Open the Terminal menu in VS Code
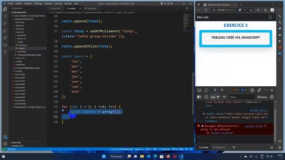 68,4
